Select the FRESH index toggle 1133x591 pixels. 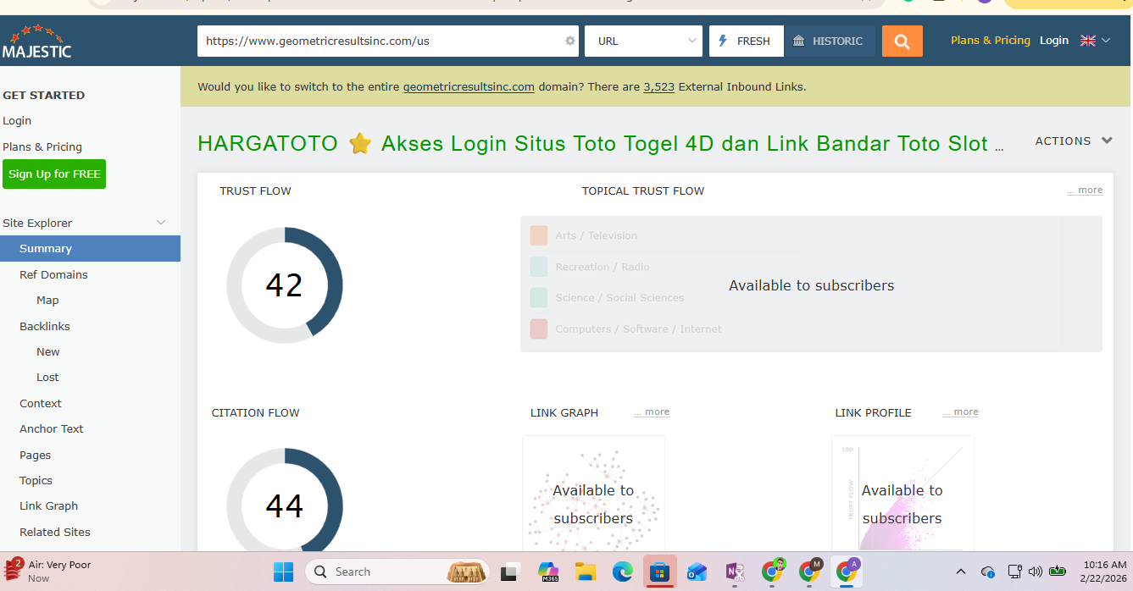(x=746, y=41)
